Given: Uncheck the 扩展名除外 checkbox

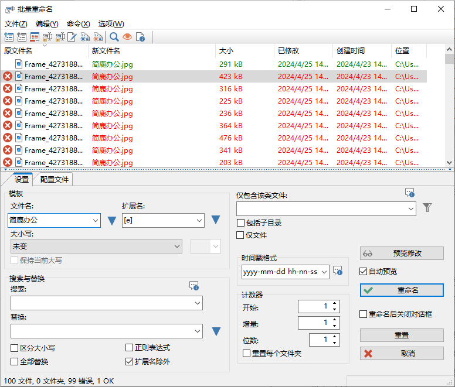Looking at the screenshot, I should (129, 361).
